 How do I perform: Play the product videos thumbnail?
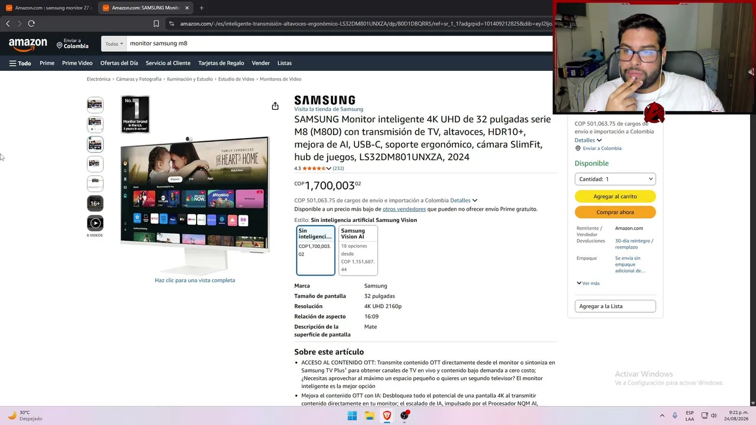(95, 223)
